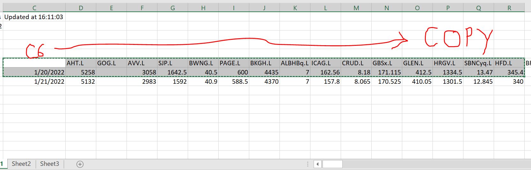Select cell with value 588.5
The height and width of the screenshot is (170, 531).
(x=234, y=81)
